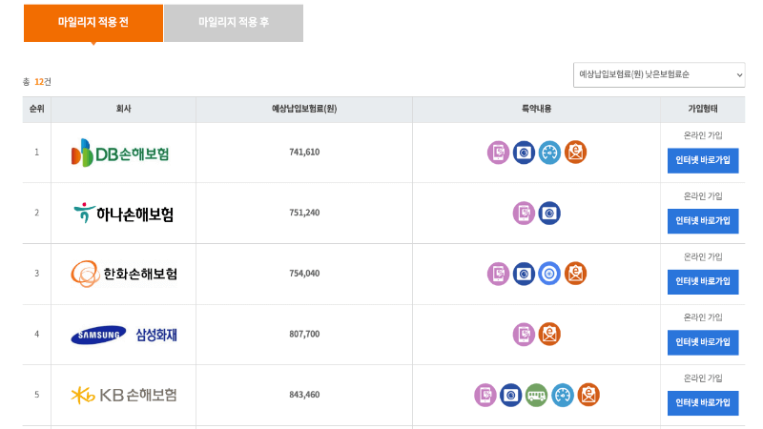This screenshot has width=763, height=429.
Task: Click rank number 1 in DB손해보험 row
Action: (36, 153)
